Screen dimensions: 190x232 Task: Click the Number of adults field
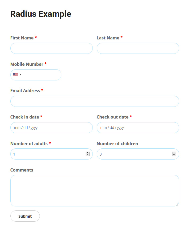coord(48,154)
